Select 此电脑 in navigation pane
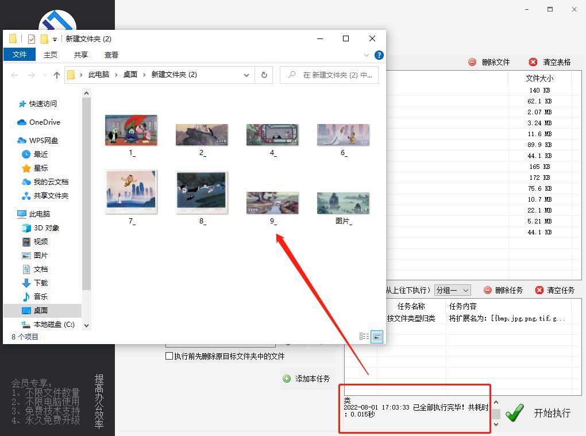This screenshot has width=586, height=436. (x=39, y=214)
